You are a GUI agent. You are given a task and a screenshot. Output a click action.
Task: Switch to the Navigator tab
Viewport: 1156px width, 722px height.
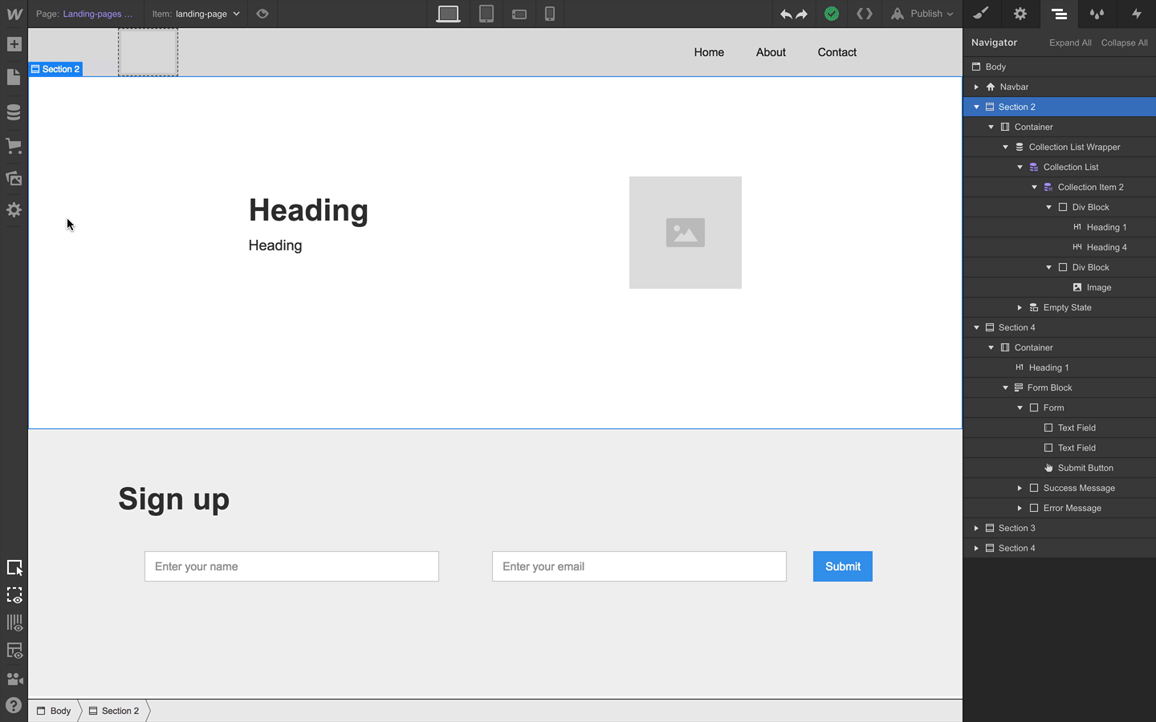click(1059, 14)
